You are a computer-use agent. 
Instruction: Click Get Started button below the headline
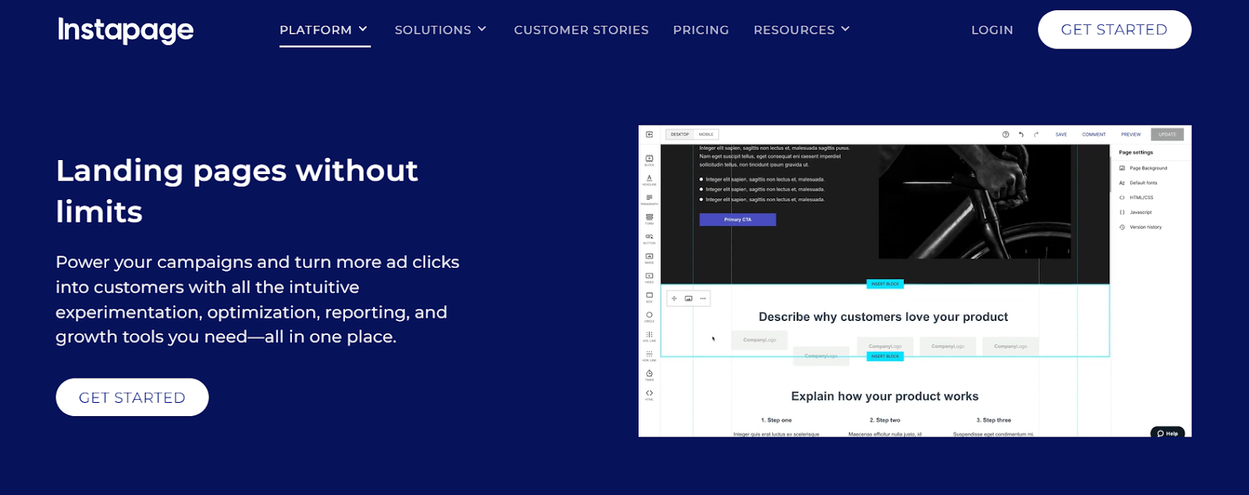click(132, 397)
